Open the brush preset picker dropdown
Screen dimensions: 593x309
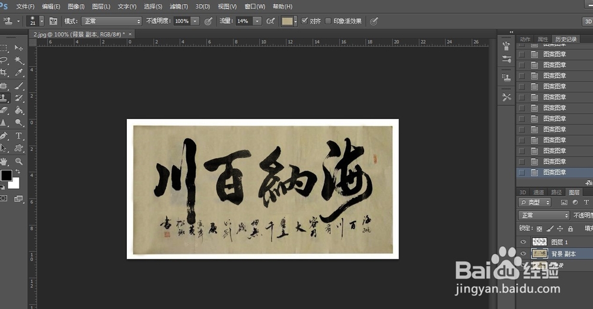(x=42, y=21)
